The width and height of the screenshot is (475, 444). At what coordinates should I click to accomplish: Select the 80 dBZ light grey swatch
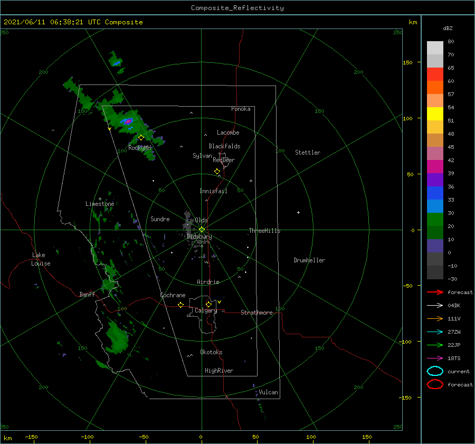click(x=435, y=48)
